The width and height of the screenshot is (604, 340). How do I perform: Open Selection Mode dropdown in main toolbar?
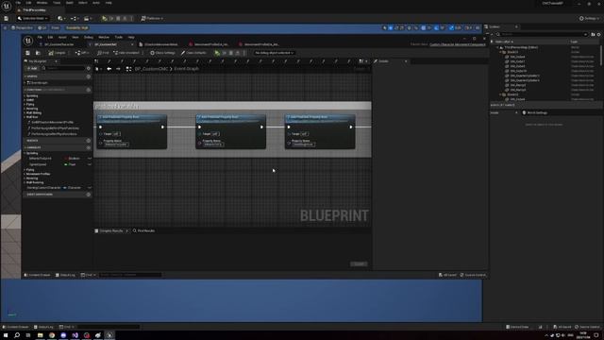pos(33,18)
